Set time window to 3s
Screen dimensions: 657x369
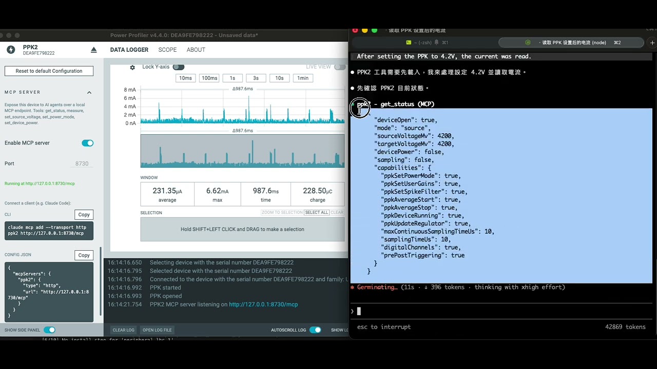pos(256,78)
